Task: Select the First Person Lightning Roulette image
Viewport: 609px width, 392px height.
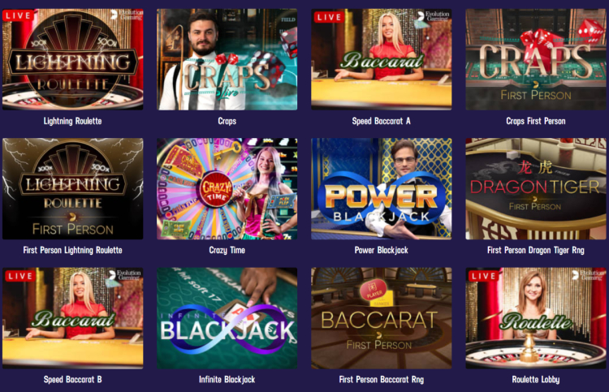Action: 72,188
